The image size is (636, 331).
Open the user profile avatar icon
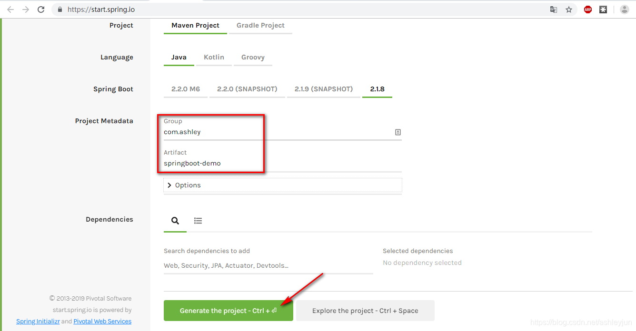tap(625, 10)
